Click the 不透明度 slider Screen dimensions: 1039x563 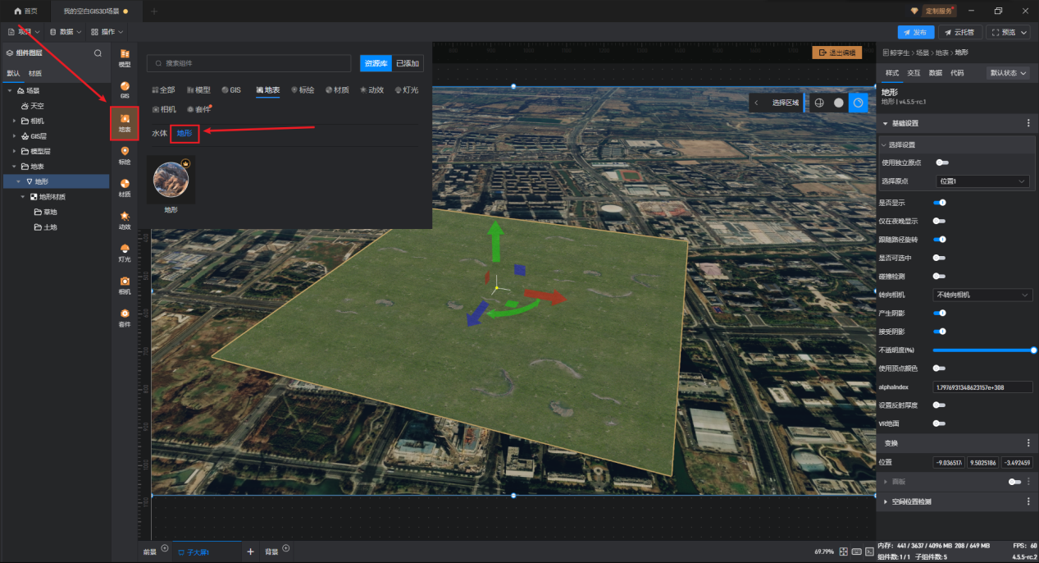point(983,350)
